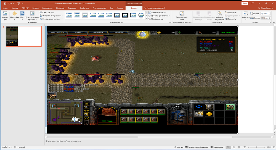276x150 pixels.
Task: Click the Save icon in quick access toolbar
Action: tap(5, 3)
